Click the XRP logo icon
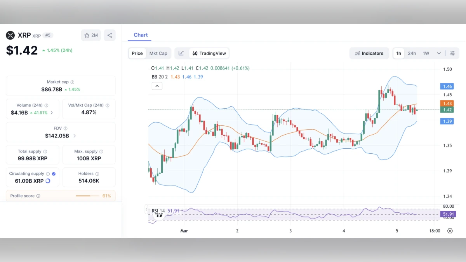 click(x=10, y=35)
